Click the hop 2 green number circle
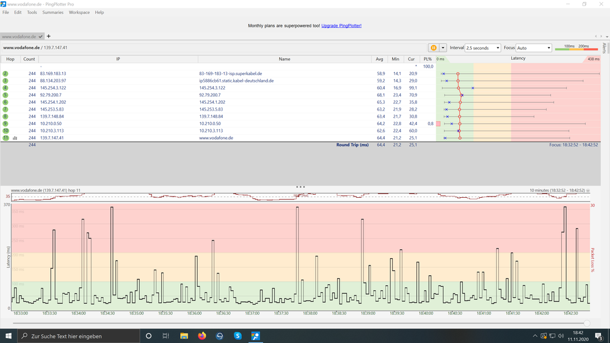This screenshot has height=343, width=610. pos(5,73)
